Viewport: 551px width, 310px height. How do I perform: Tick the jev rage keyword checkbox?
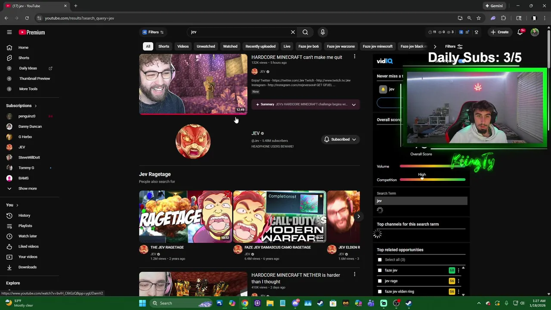pos(380,281)
